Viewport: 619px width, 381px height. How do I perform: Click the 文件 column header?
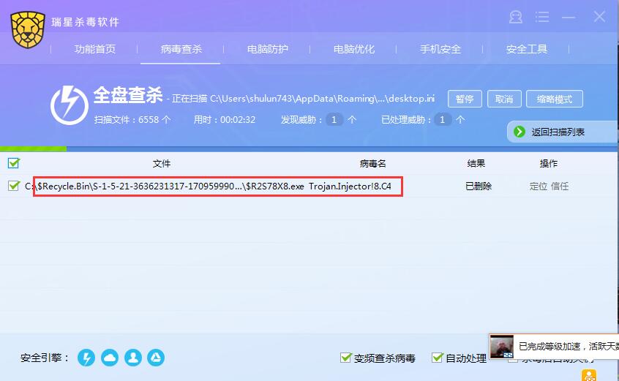click(162, 163)
